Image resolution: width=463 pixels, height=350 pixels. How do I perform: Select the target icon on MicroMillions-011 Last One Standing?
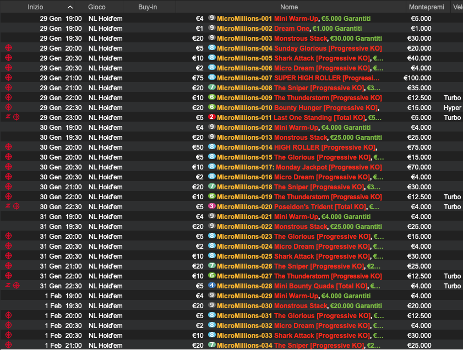click(16, 117)
